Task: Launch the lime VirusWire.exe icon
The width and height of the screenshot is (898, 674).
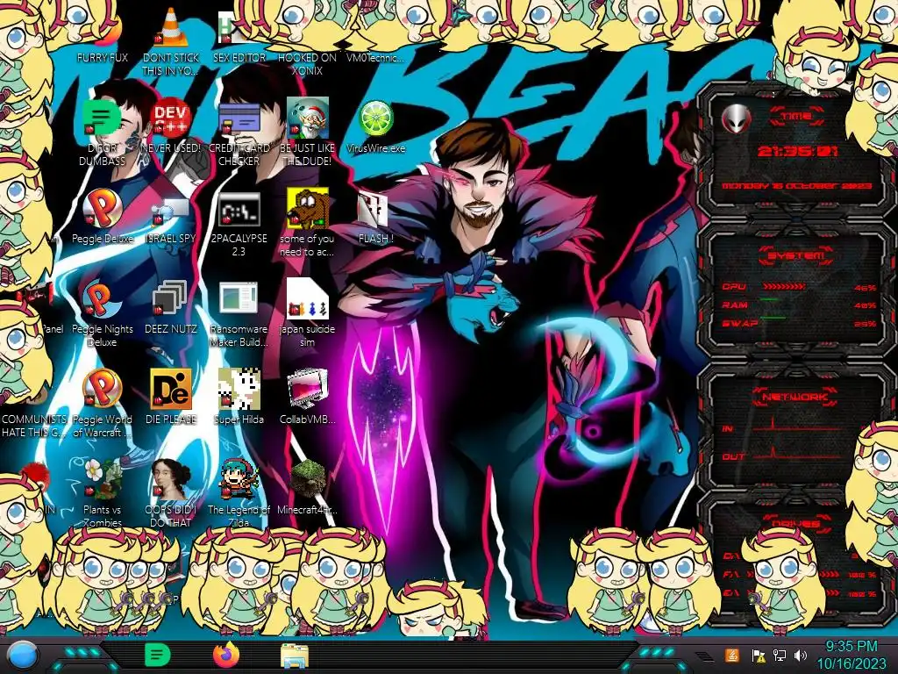Action: click(x=375, y=118)
